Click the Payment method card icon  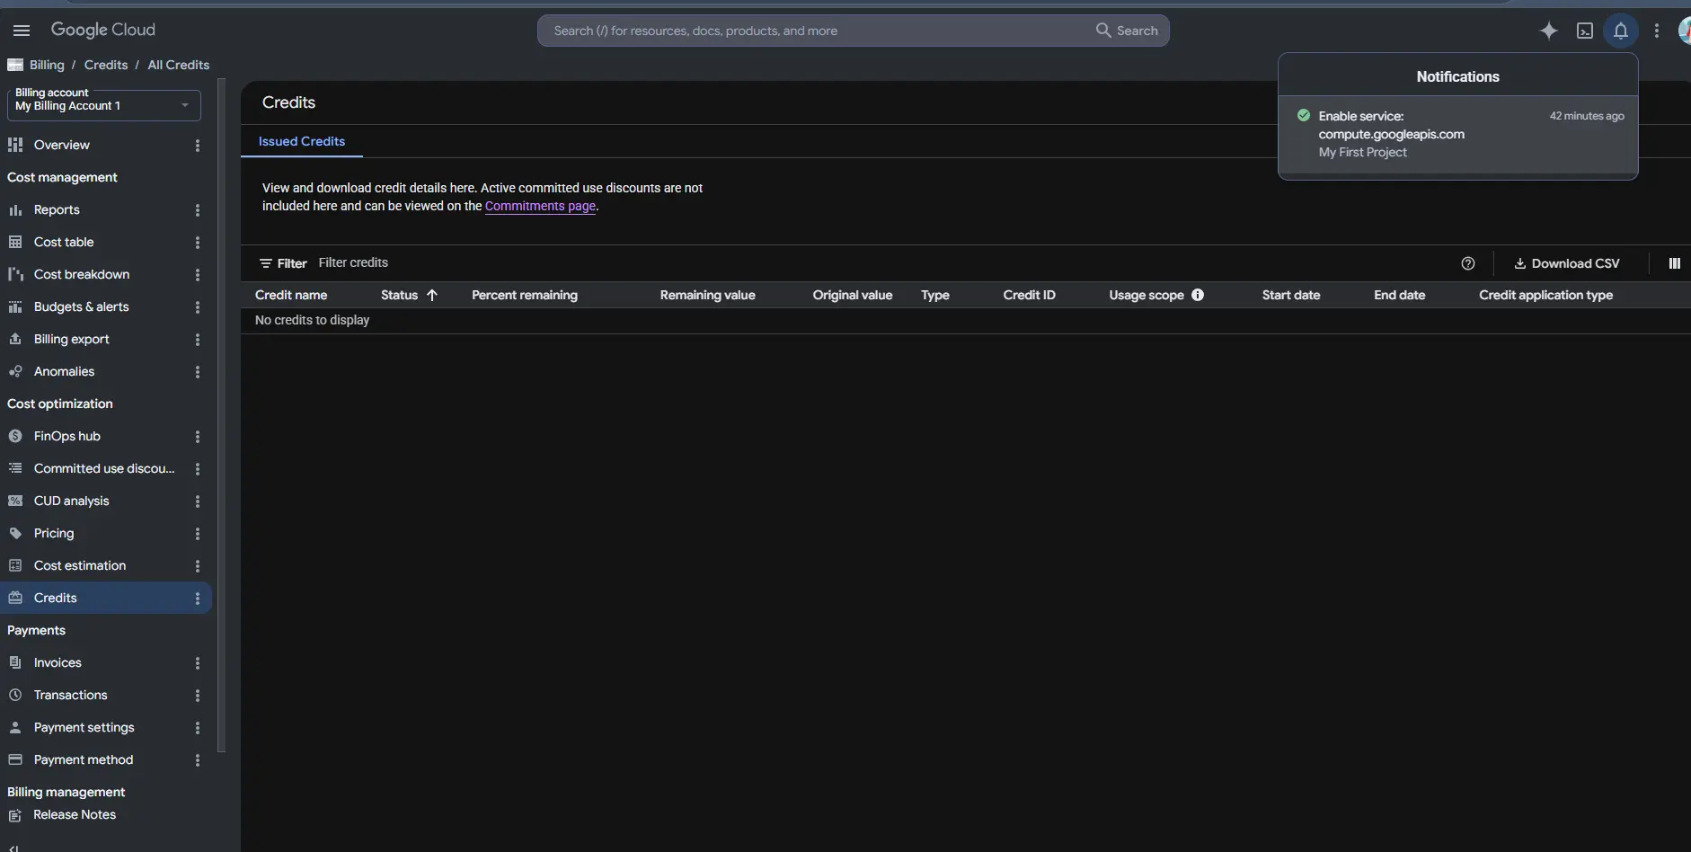coord(15,759)
